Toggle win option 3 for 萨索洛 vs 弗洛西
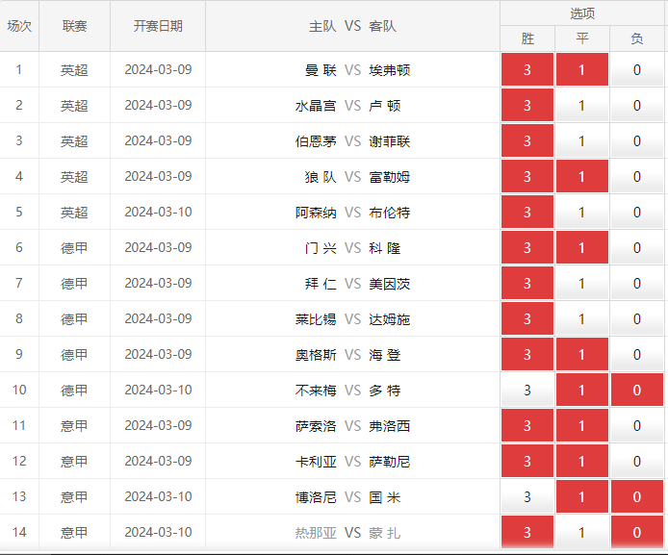668x555 pixels. pos(527,425)
